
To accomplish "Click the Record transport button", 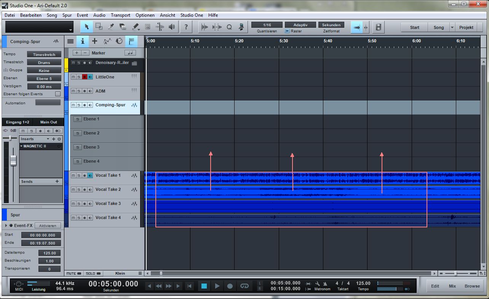I will click(230, 286).
